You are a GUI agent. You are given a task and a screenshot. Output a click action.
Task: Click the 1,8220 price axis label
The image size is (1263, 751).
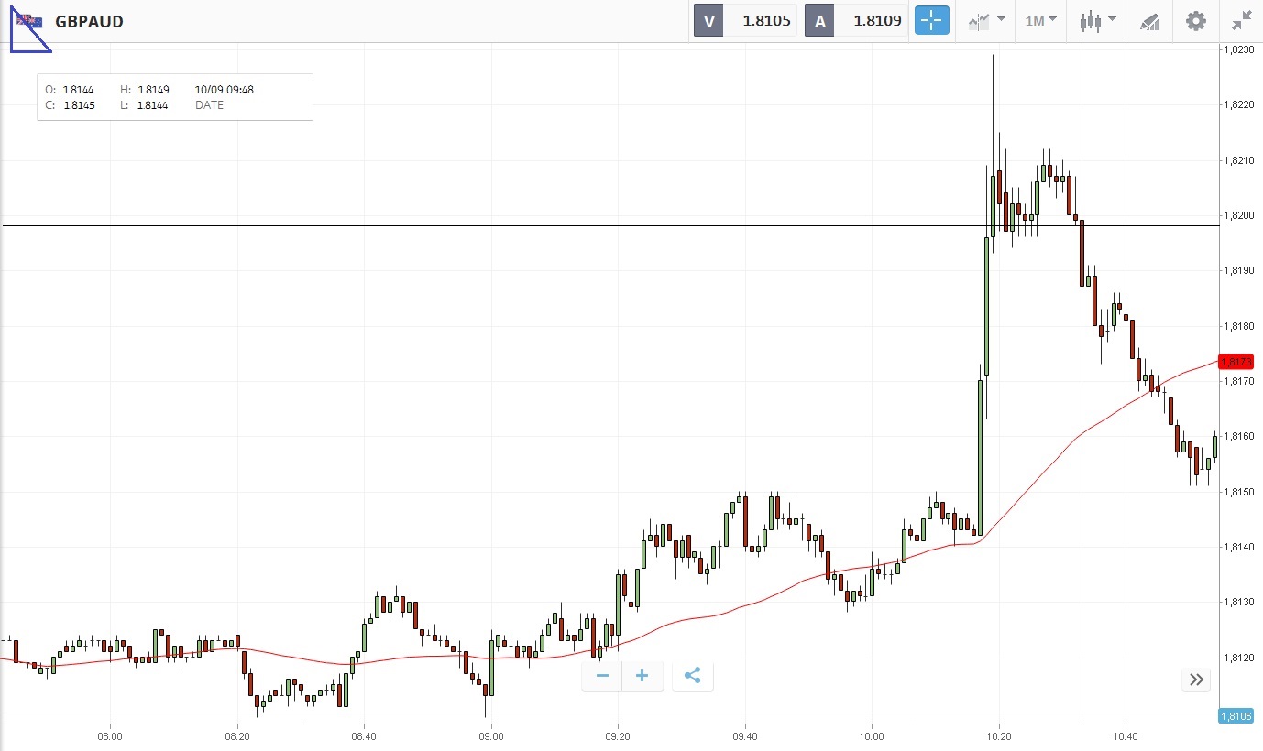point(1238,105)
